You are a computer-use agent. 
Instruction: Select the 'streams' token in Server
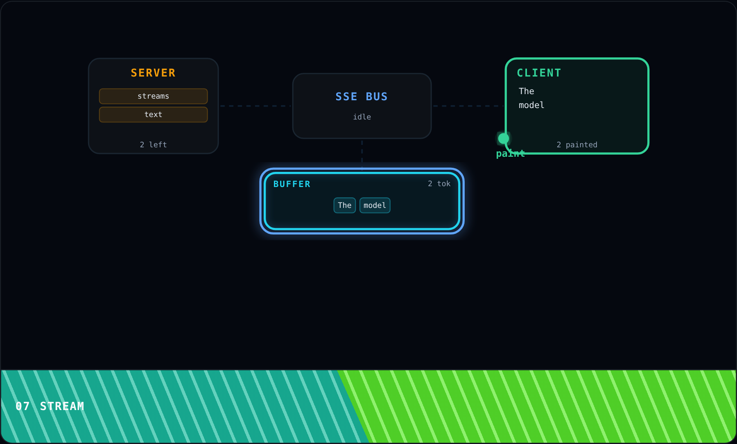coord(153,96)
